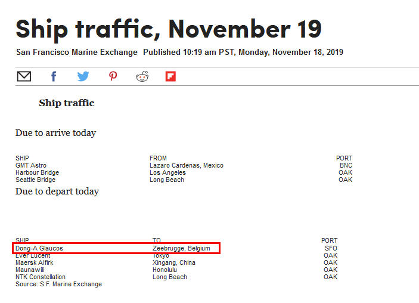Click NTK Constellation ship name
This screenshot has width=419, height=303.
41,277
